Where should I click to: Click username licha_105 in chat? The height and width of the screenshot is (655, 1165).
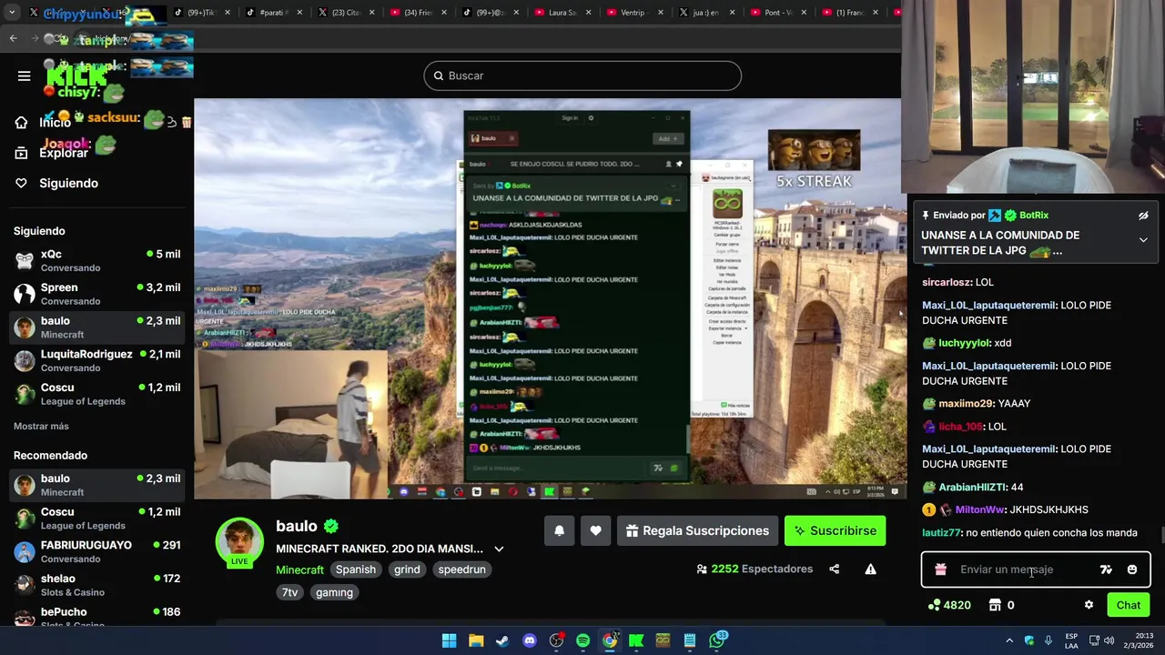click(x=960, y=426)
